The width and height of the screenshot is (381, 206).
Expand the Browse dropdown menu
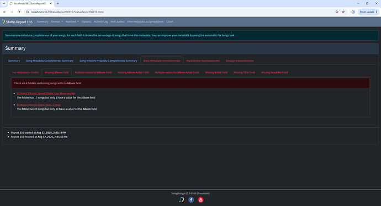pyautogui.click(x=57, y=22)
